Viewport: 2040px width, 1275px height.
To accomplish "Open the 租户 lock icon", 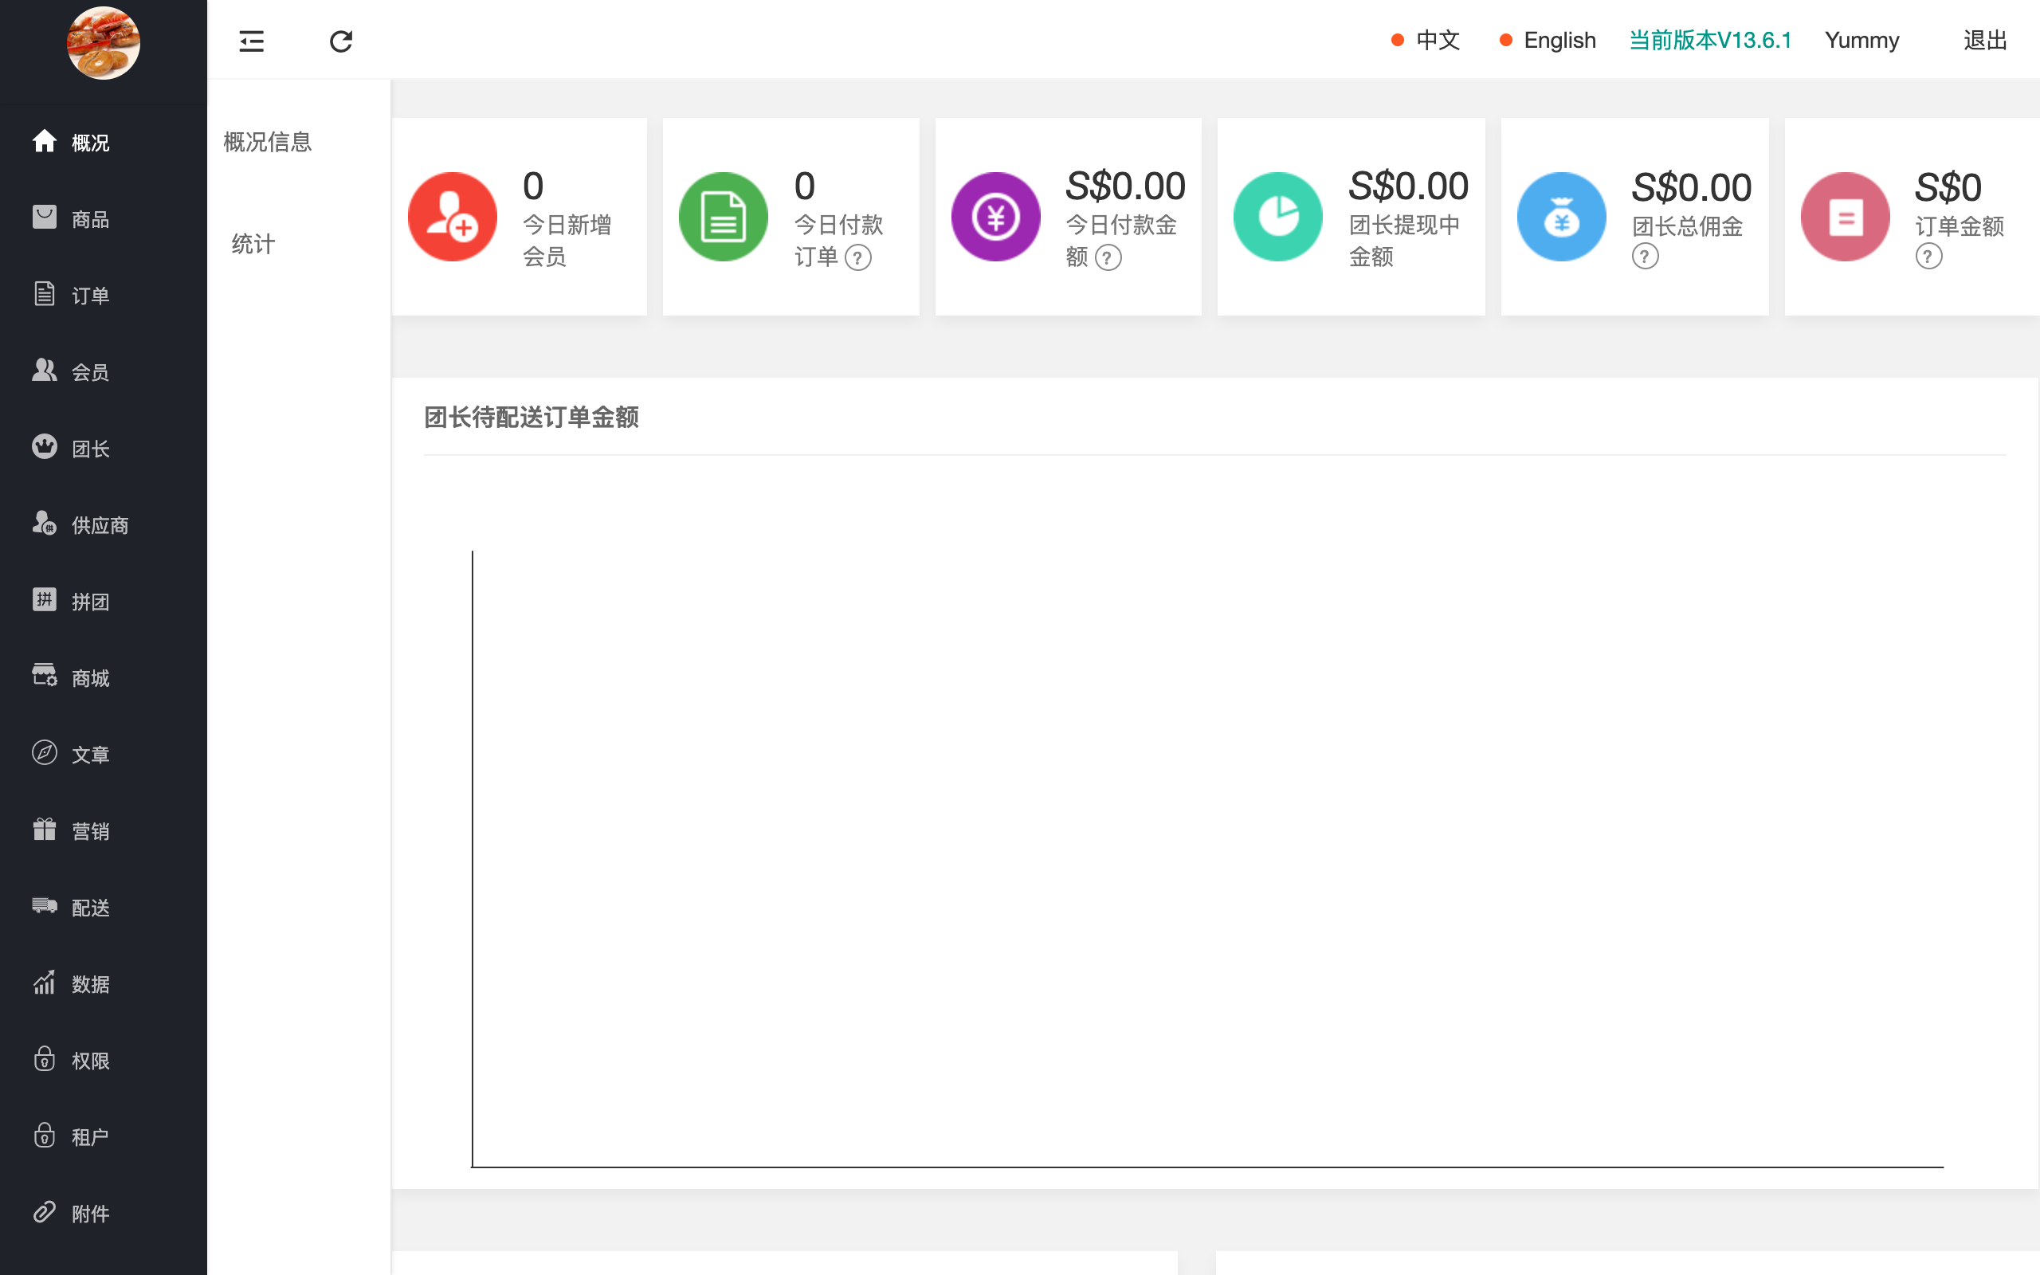I will point(45,1135).
